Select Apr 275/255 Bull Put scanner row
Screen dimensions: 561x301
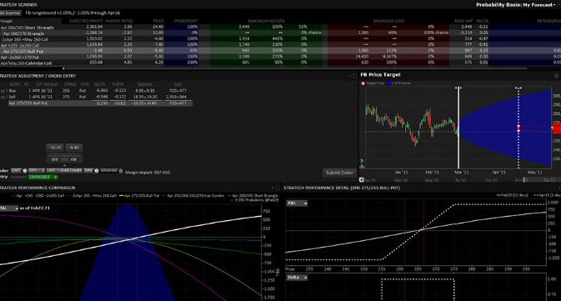pyautogui.click(x=280, y=51)
